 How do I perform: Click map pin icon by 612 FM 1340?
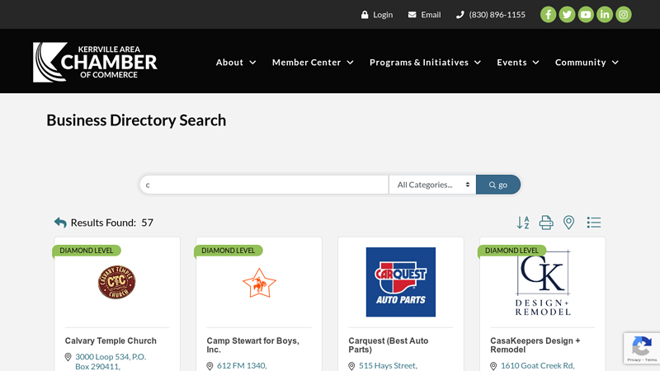coord(210,366)
